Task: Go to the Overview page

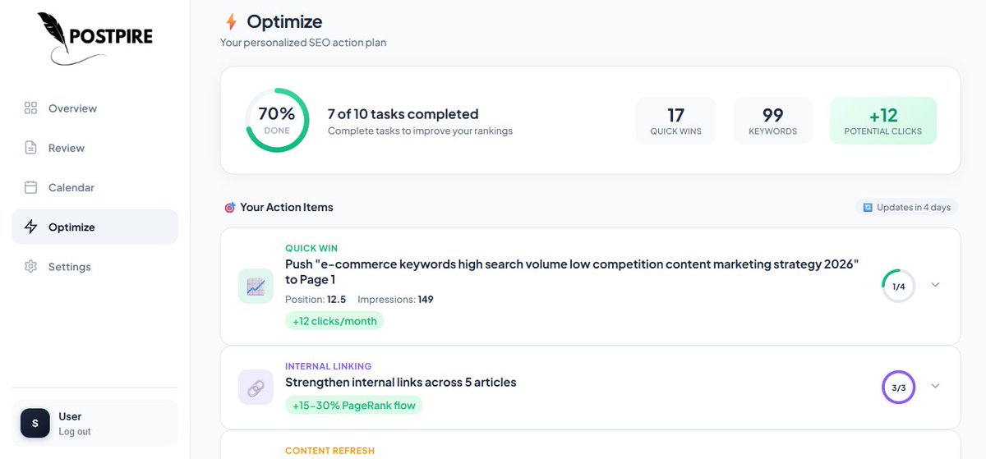Action: 72,108
